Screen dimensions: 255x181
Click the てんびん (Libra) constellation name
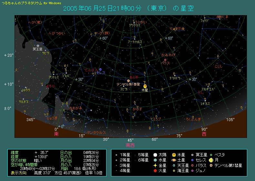click(x=90, y=70)
